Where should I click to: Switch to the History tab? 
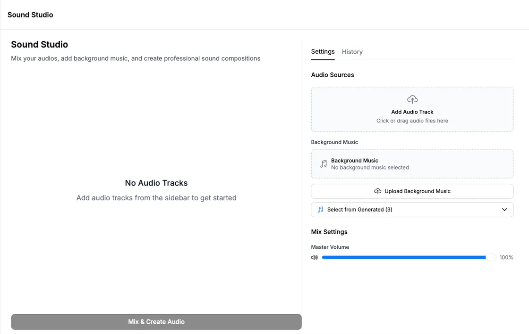(352, 52)
